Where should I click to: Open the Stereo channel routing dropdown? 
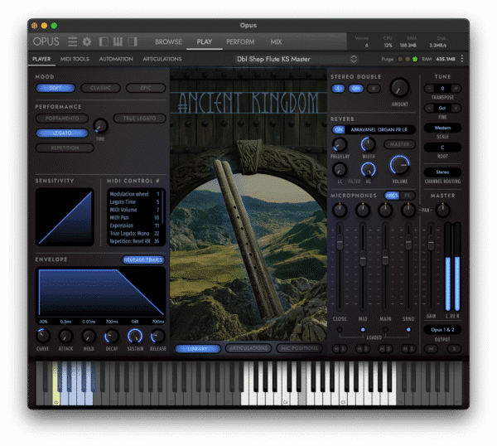[x=442, y=172]
